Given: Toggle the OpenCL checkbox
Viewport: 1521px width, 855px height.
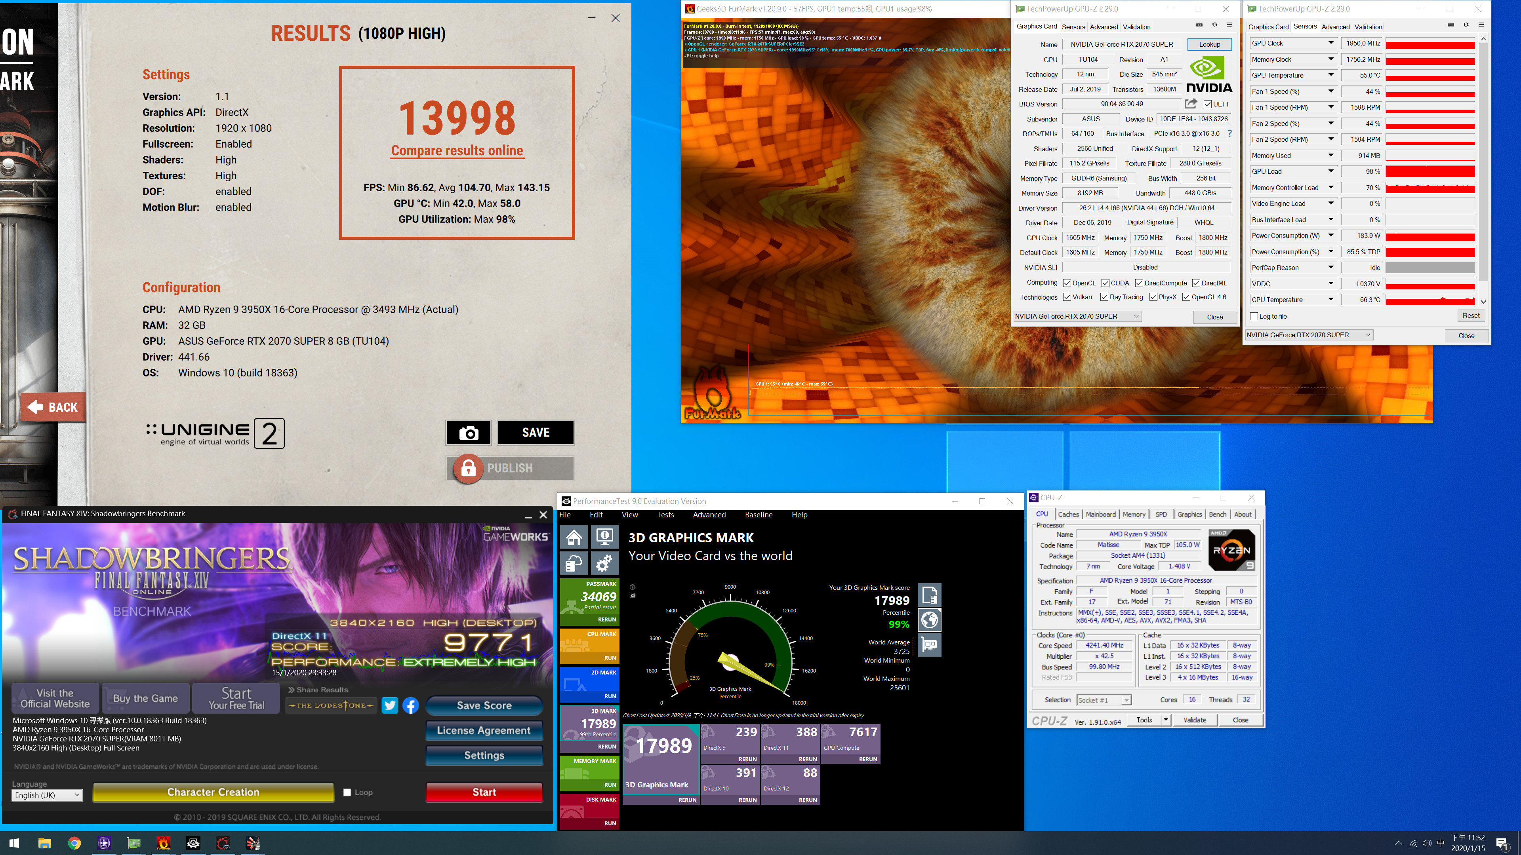Looking at the screenshot, I should (x=1067, y=283).
